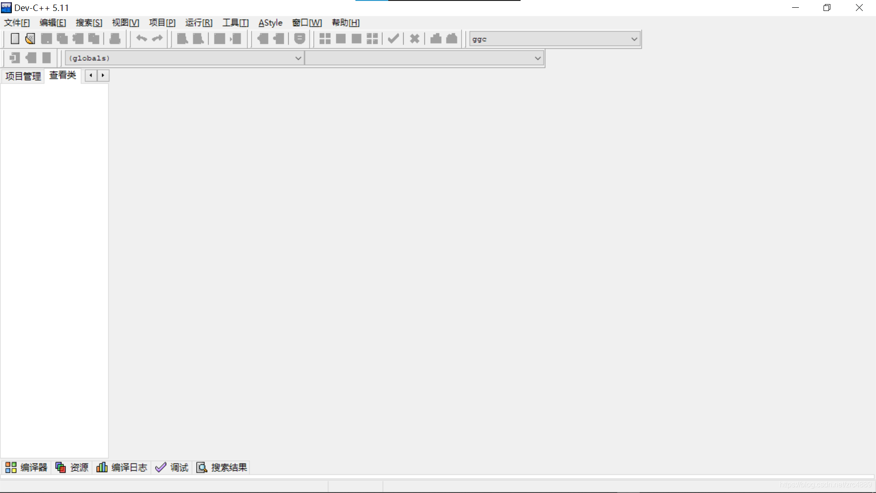
Task: Click the Delete Profiling Information icon
Action: [x=452, y=39]
